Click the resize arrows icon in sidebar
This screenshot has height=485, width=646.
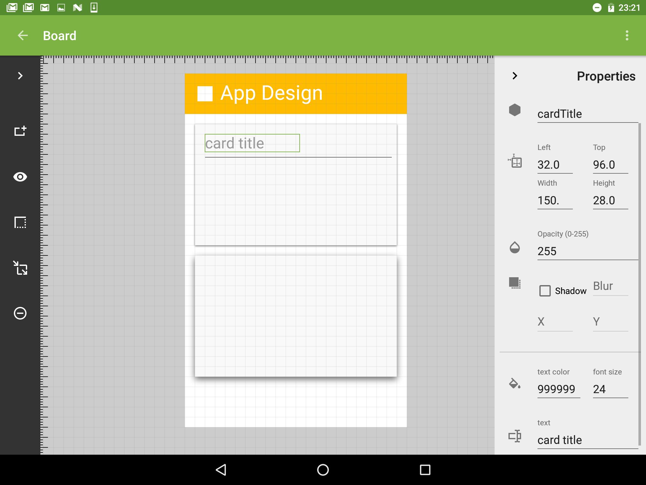(20, 268)
